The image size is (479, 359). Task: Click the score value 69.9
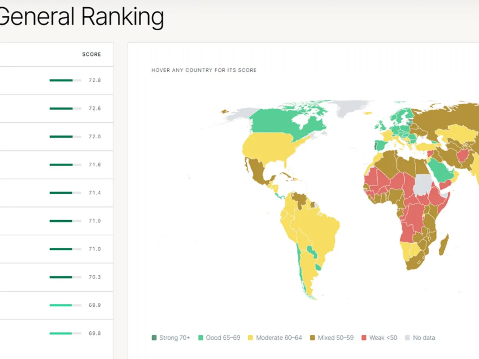tap(95, 305)
